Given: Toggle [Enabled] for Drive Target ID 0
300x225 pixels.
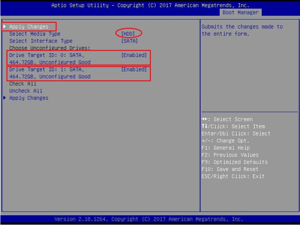Looking at the screenshot, I should [134, 55].
